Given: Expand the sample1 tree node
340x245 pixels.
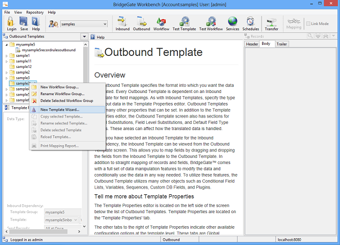Looking at the screenshot, I should click(6, 56).
